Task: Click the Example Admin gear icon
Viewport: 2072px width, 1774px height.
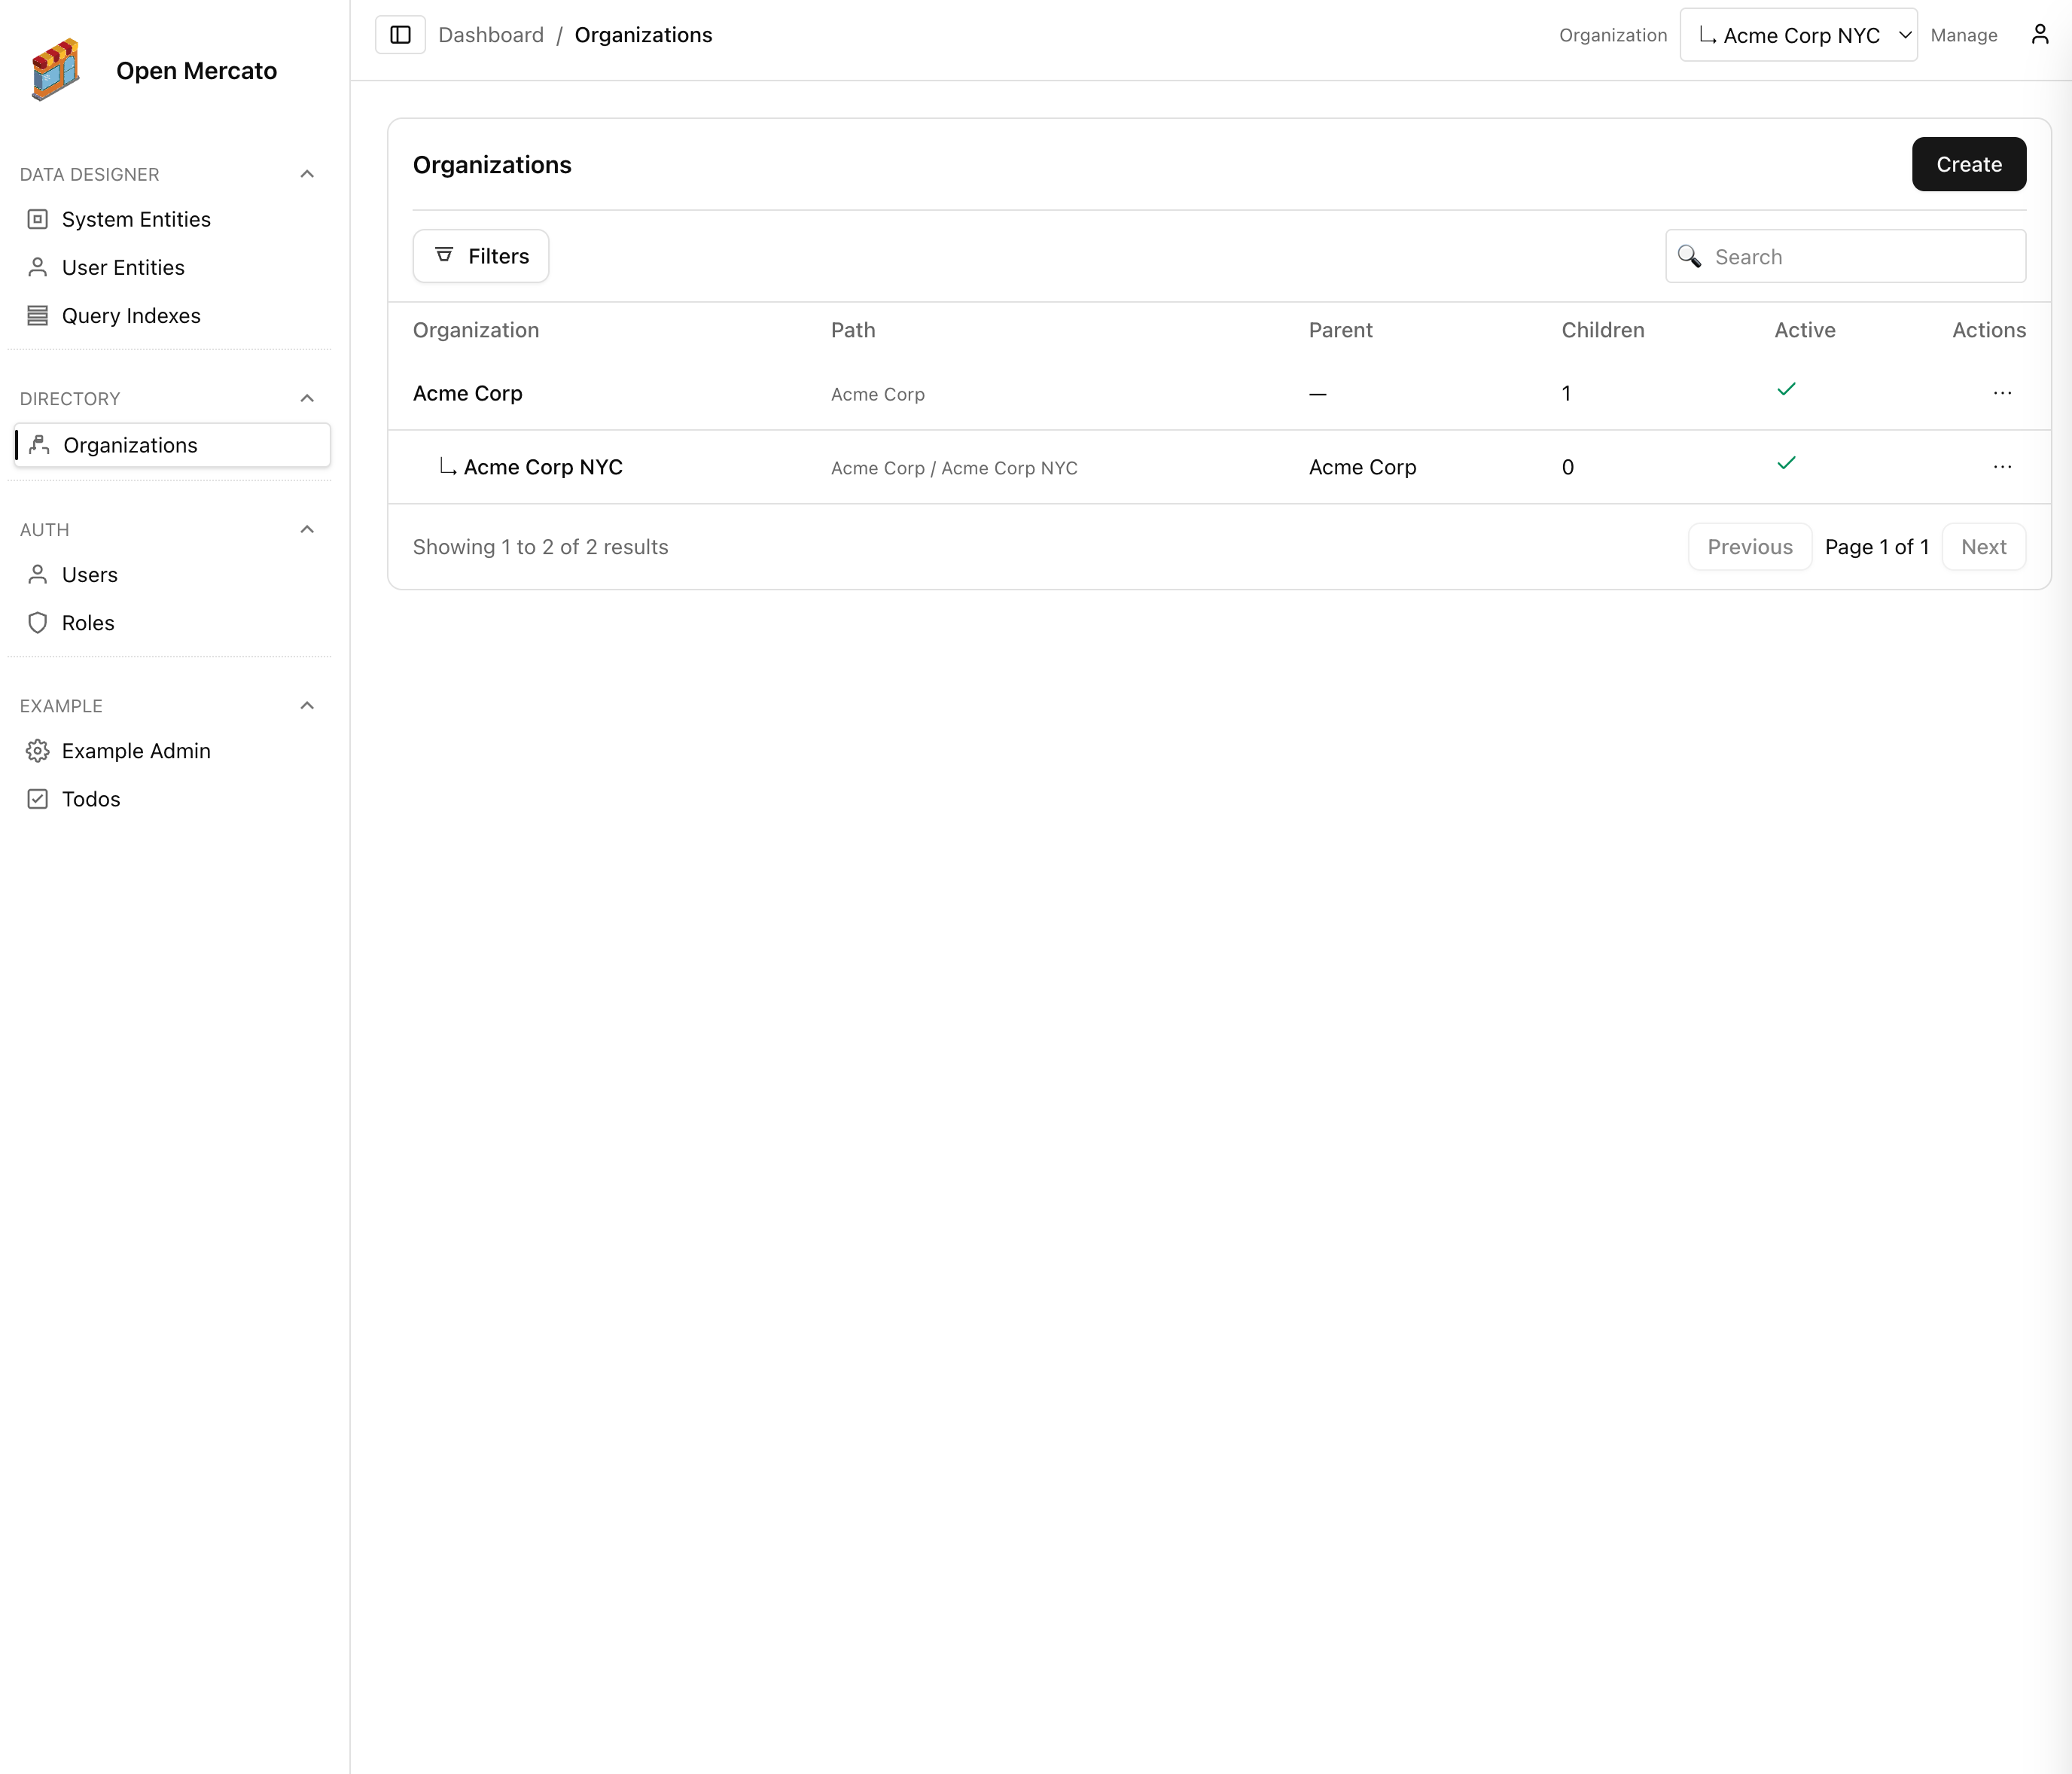Action: (38, 750)
